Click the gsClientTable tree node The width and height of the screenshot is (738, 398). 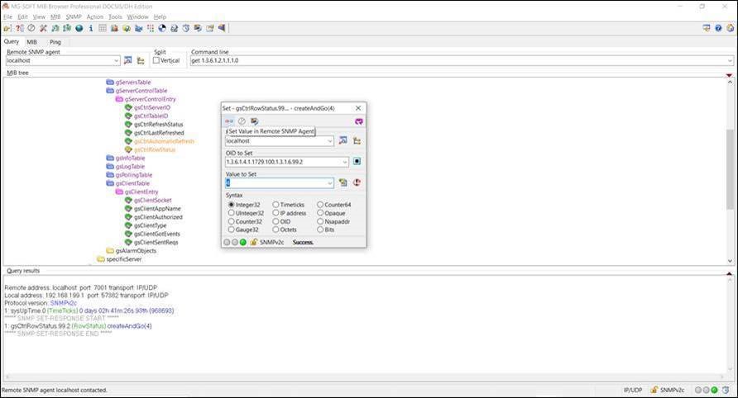pyautogui.click(x=132, y=183)
